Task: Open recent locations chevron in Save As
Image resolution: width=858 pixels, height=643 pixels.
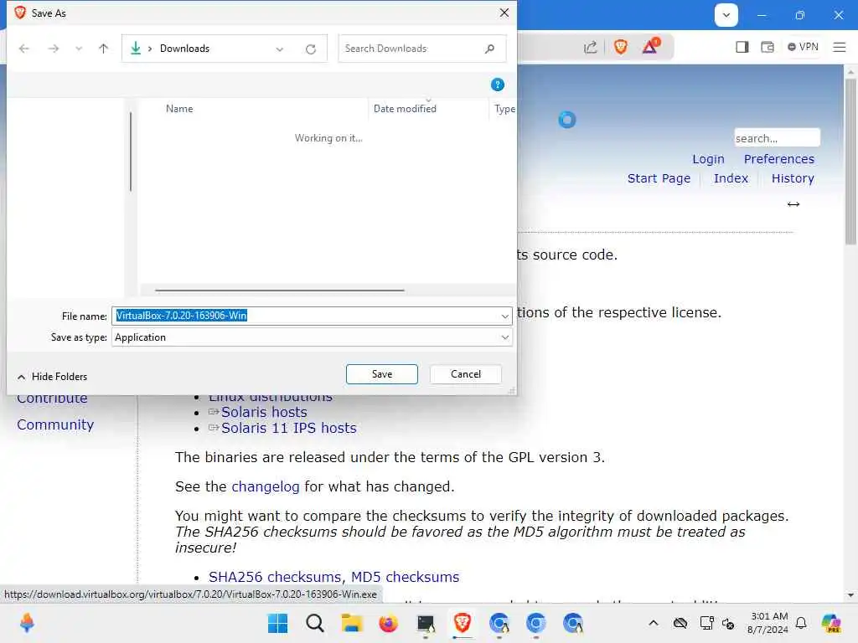Action: (x=79, y=49)
